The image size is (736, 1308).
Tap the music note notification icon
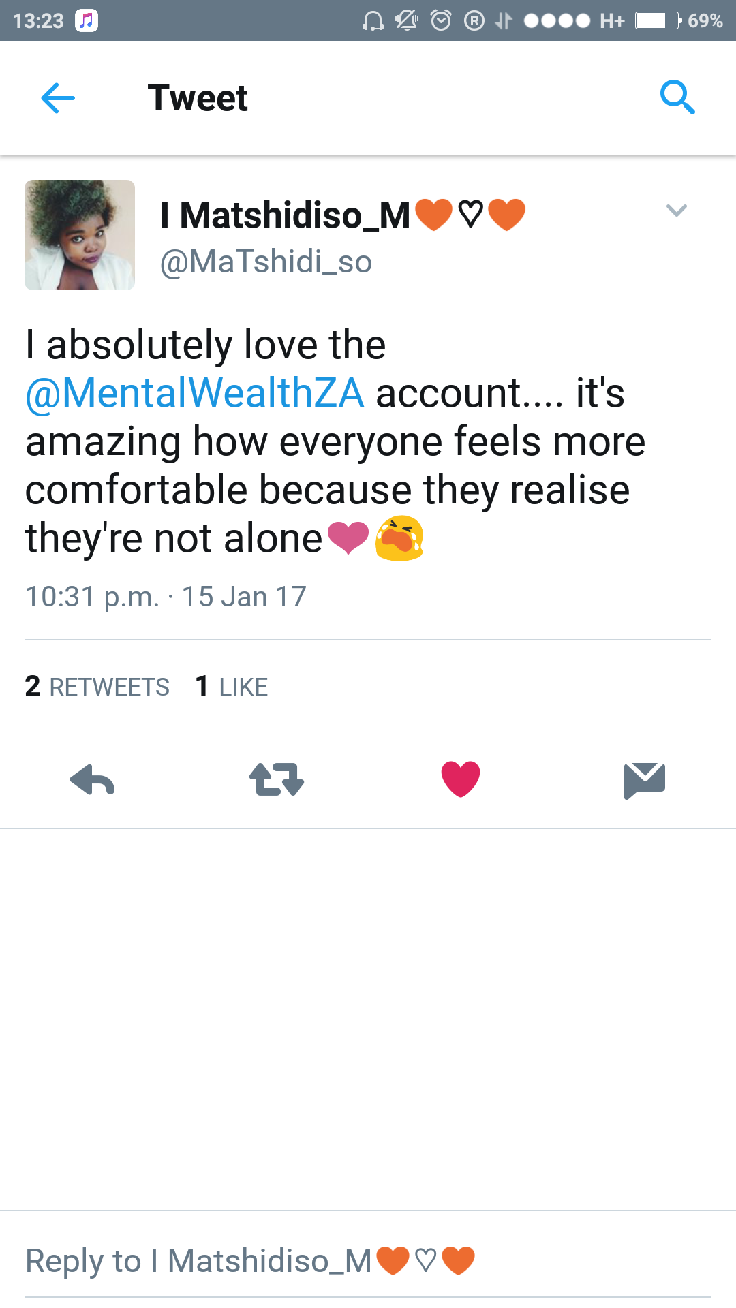coord(87,20)
